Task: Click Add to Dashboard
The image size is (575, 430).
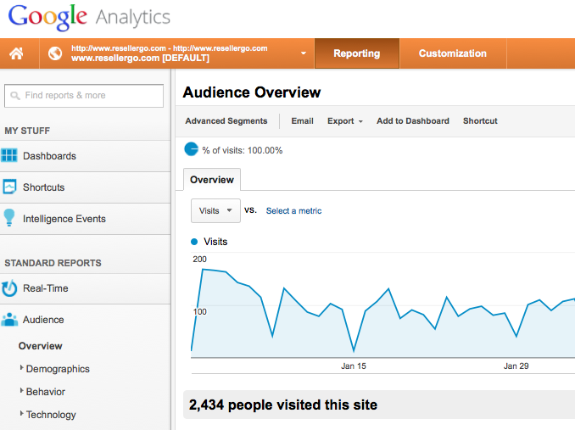Action: click(413, 121)
